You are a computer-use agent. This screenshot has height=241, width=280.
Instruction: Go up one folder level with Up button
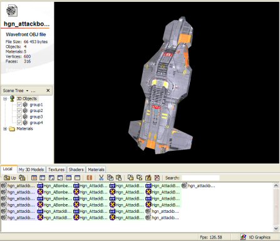point(10,178)
